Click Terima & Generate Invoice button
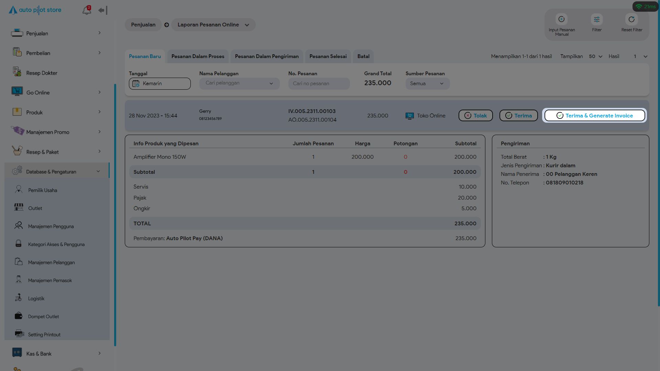660x371 pixels. 594,116
